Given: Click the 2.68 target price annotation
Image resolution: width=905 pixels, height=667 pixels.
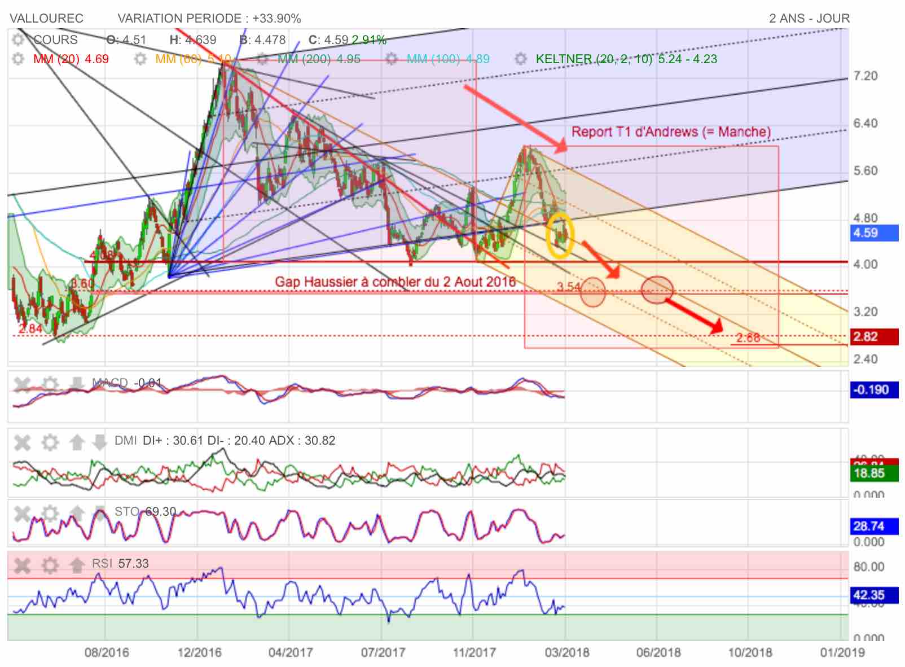Looking at the screenshot, I should coord(748,338).
